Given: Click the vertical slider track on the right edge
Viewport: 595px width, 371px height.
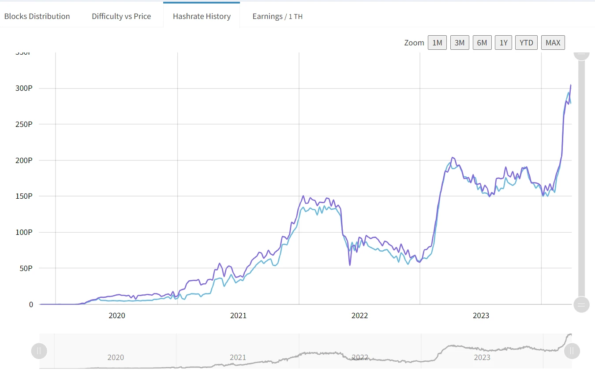Looking at the screenshot, I should click(x=581, y=176).
